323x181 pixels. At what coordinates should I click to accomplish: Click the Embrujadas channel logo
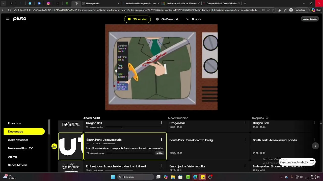[x=71, y=167]
